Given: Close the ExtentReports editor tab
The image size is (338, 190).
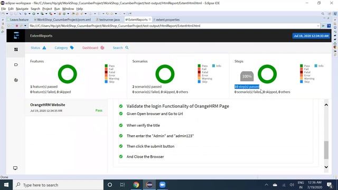Looking at the screenshot, I should [150, 20].
